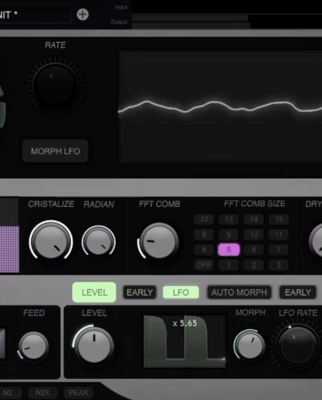Turn FFT comb size OFF
The height and width of the screenshot is (400, 322).
pyautogui.click(x=204, y=265)
